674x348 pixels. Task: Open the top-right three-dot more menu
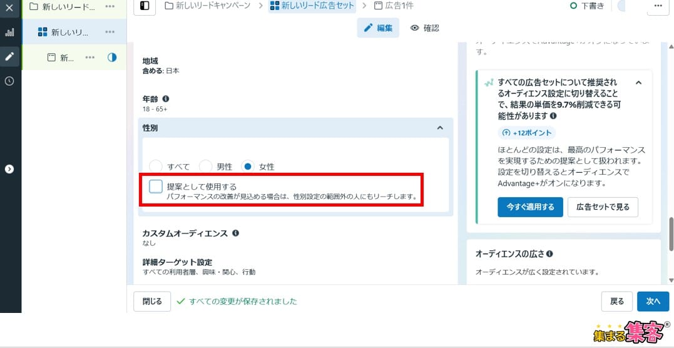click(x=658, y=6)
